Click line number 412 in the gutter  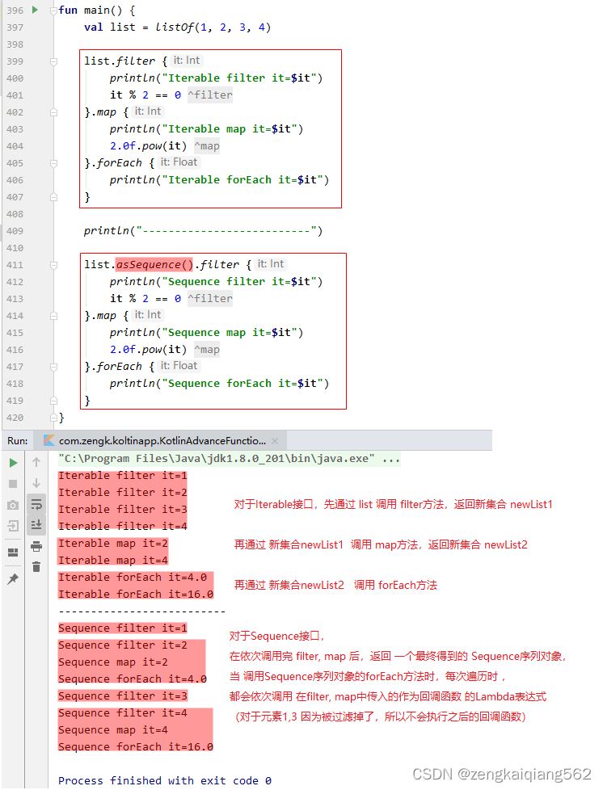[15, 282]
